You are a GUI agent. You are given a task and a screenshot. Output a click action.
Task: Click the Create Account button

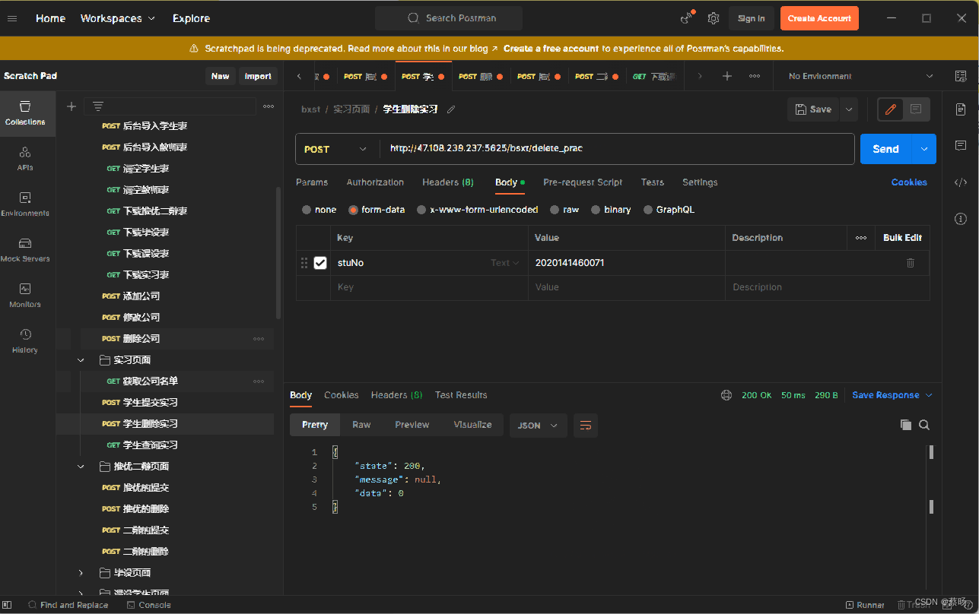(819, 17)
